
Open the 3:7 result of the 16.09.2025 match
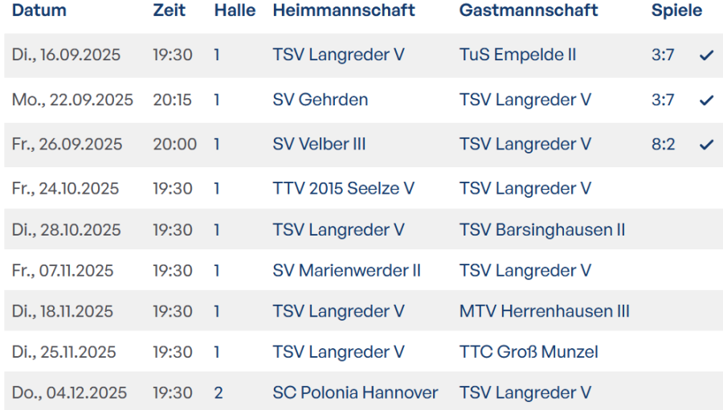coord(663,55)
